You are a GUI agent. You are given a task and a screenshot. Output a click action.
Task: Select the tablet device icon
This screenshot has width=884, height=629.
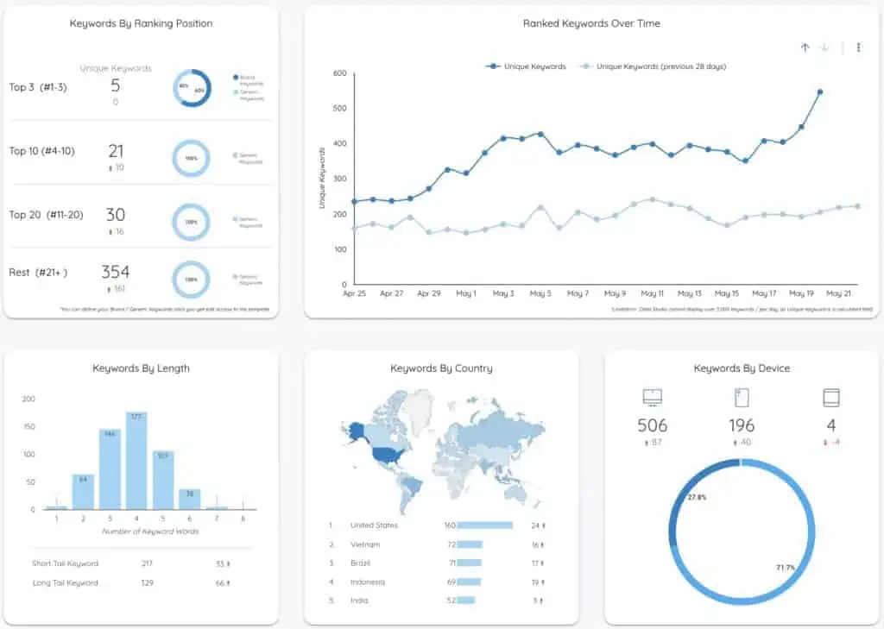[x=830, y=398]
